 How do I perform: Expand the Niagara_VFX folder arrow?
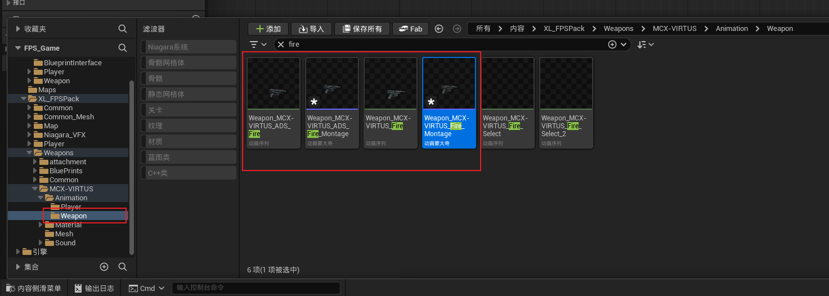29,134
